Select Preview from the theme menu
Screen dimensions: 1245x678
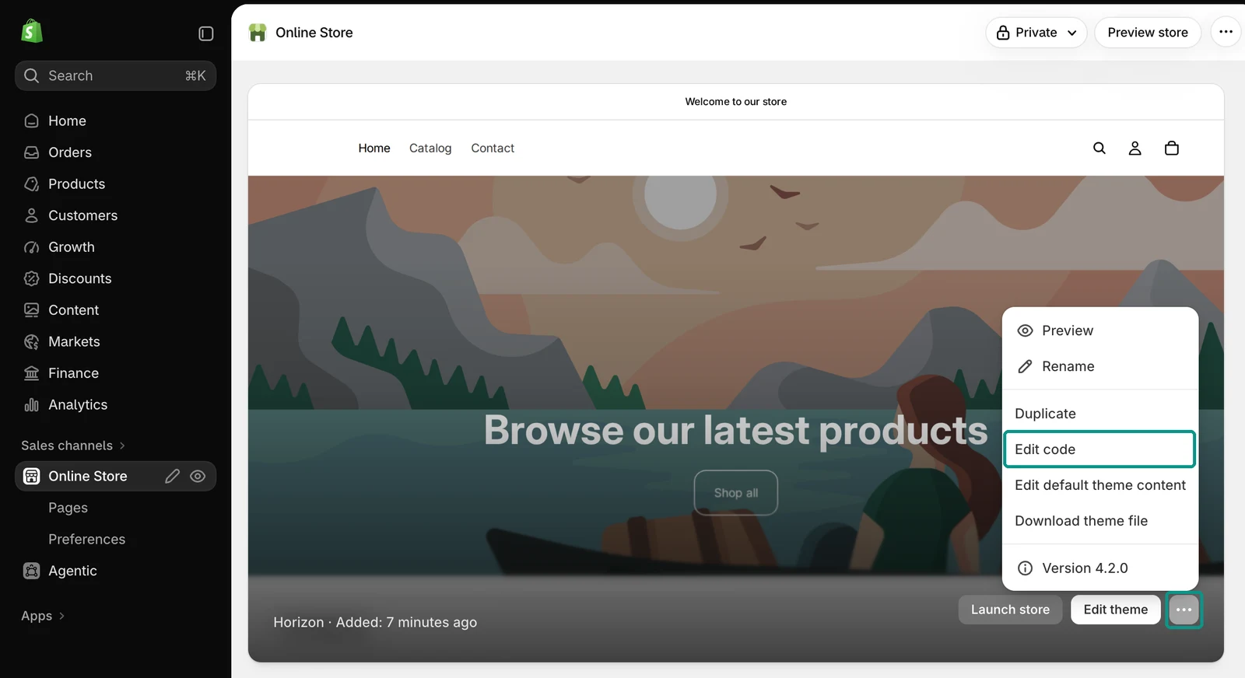click(1100, 330)
